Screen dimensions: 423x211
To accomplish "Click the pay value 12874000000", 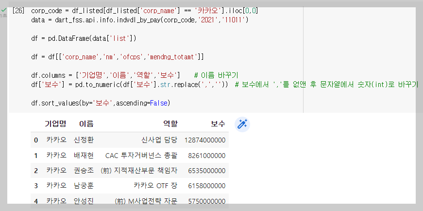I will (x=205, y=140).
